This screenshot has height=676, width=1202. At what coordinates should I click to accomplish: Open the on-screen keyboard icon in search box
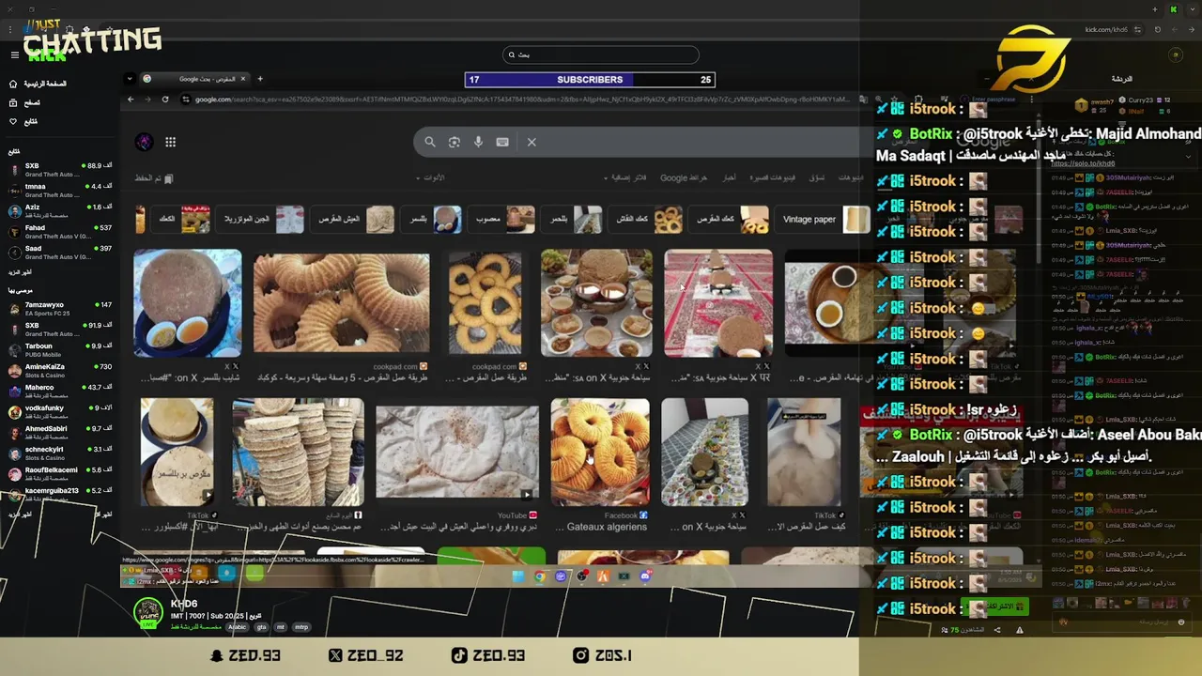click(502, 142)
